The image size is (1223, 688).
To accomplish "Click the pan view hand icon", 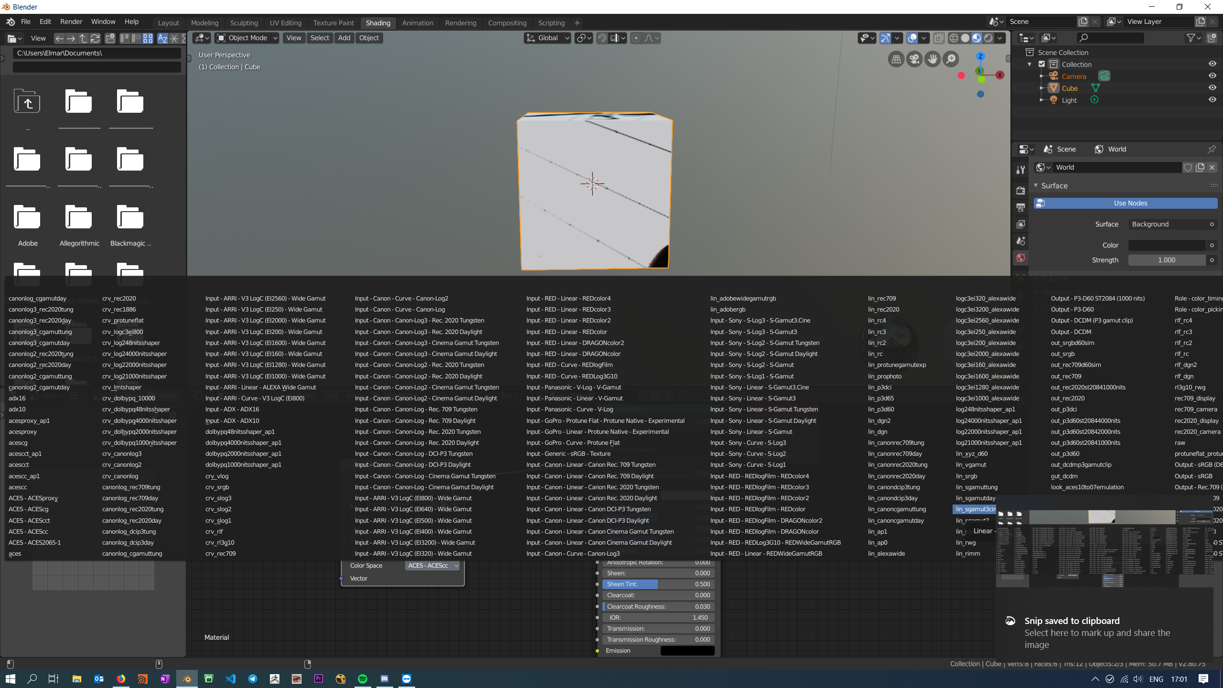I will coord(933,59).
